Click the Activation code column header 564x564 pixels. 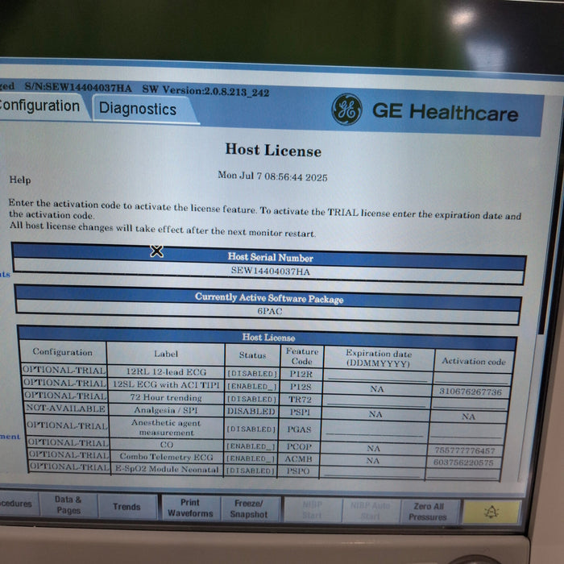coord(474,361)
